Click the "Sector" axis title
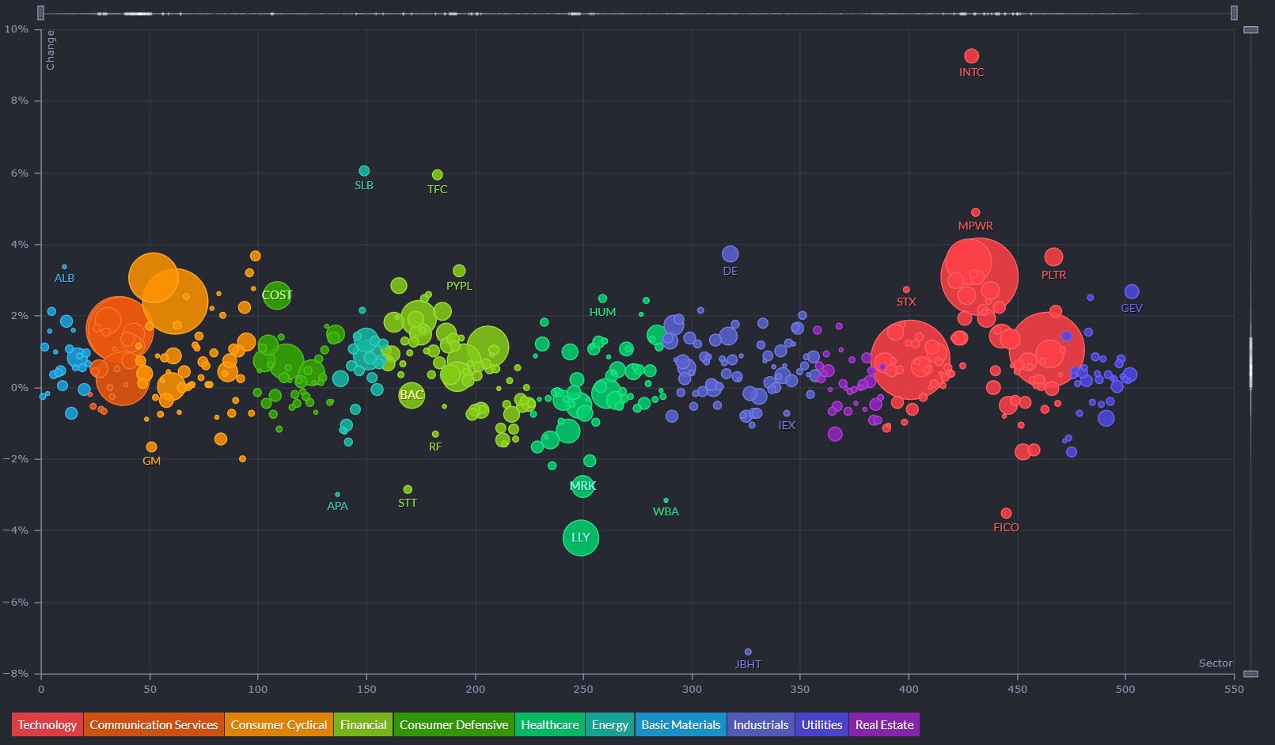1275x745 pixels. pos(1216,663)
